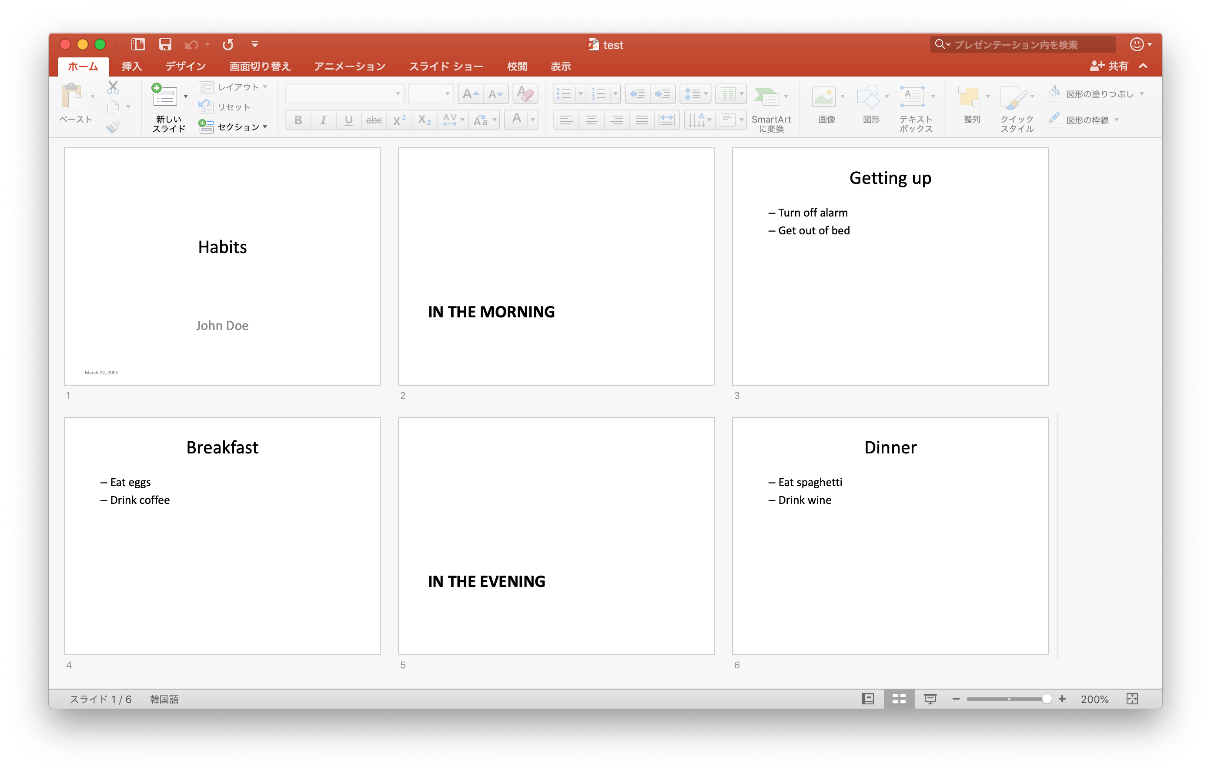The image size is (1211, 773).
Task: Click the insert image icon
Action: pyautogui.click(x=823, y=97)
